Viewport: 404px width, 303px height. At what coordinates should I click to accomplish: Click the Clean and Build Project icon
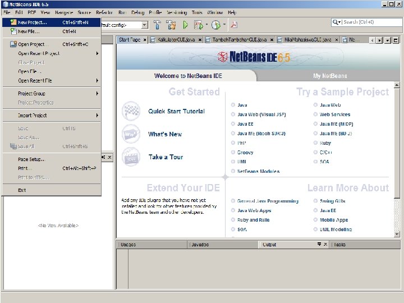pyautogui.click(x=171, y=25)
